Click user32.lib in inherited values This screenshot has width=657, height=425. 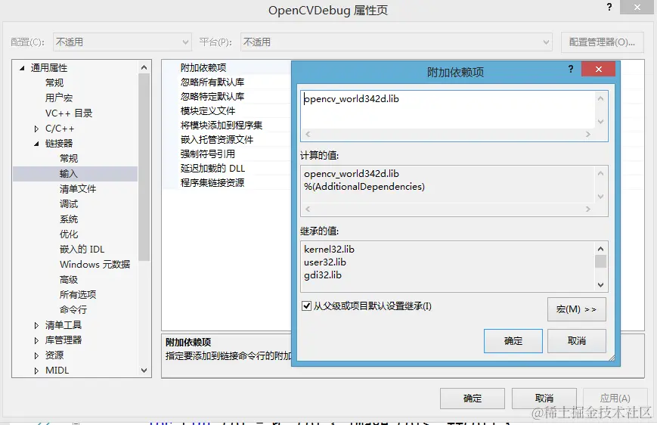pyautogui.click(x=325, y=262)
